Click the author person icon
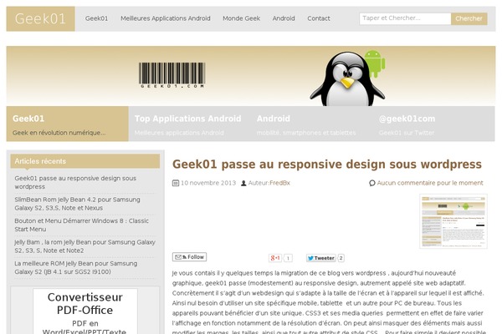Image resolution: width=502 pixels, height=334 pixels. pyautogui.click(x=243, y=183)
